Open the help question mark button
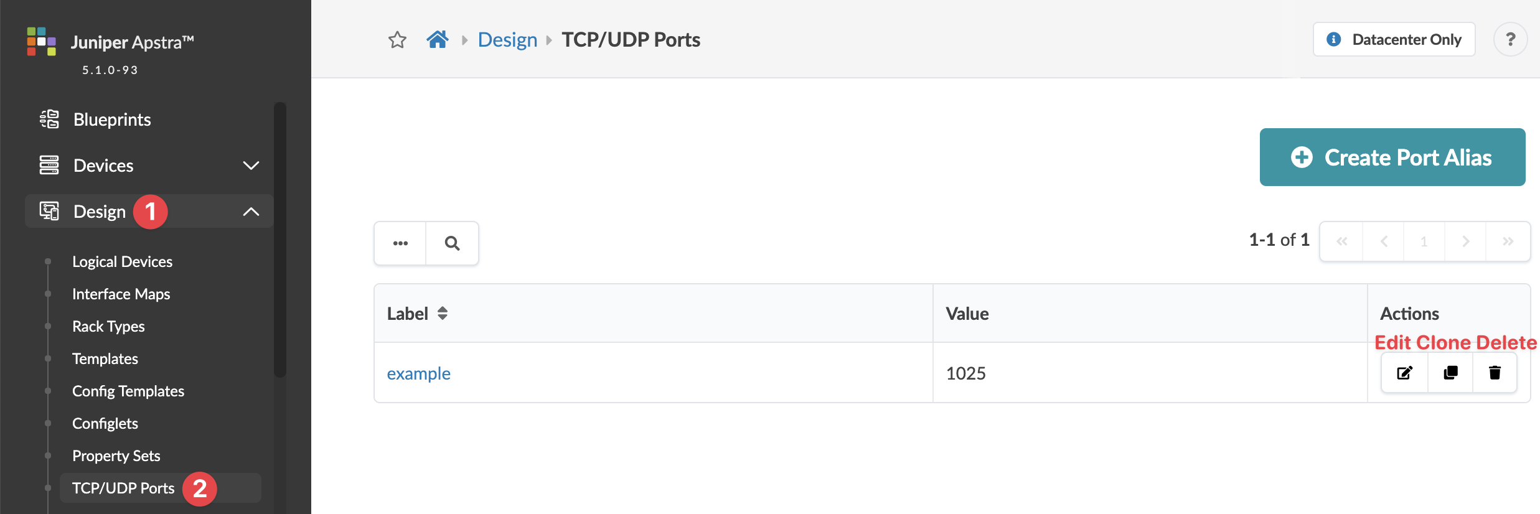 coord(1510,40)
